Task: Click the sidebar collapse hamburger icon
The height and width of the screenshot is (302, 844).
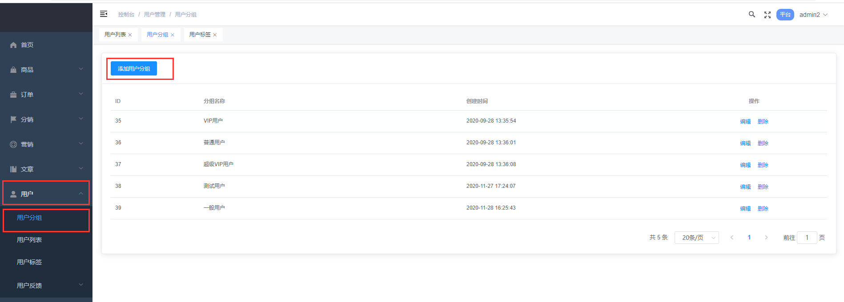Action: (104, 14)
